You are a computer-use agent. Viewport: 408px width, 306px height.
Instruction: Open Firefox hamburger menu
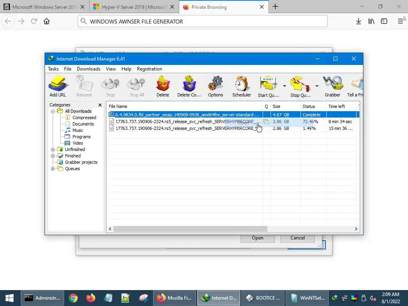coord(400,21)
